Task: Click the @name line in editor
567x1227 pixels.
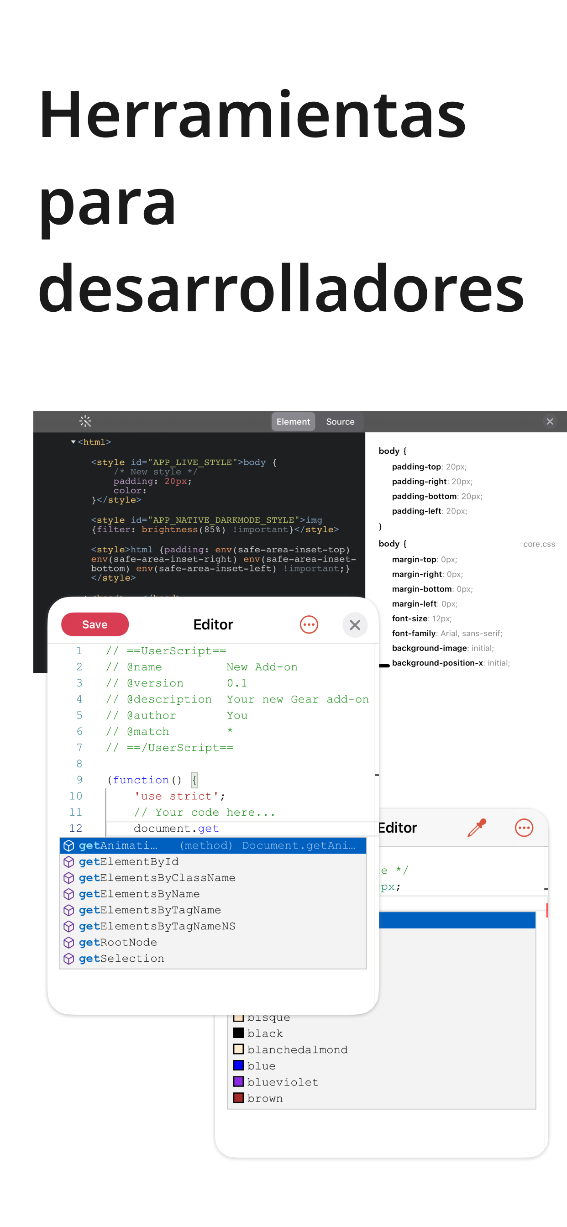Action: (201, 667)
